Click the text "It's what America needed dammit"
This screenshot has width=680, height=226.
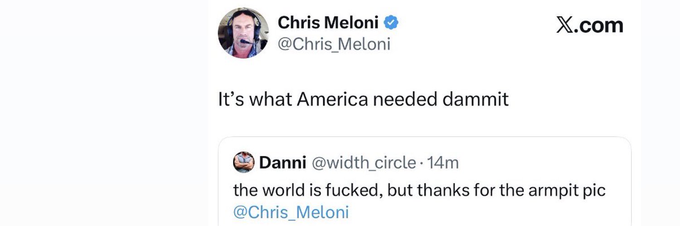(364, 99)
